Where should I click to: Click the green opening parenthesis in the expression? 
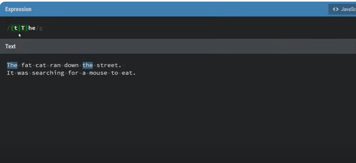click(x=12, y=28)
